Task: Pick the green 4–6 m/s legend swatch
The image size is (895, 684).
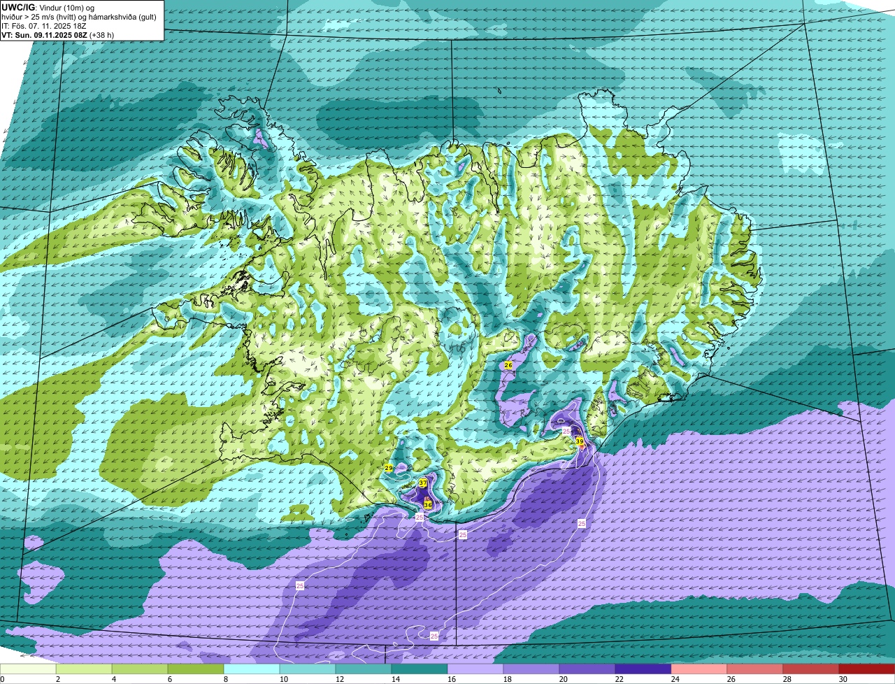Action: click(140, 669)
